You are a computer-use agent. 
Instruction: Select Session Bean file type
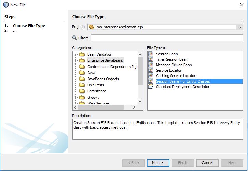167,54
